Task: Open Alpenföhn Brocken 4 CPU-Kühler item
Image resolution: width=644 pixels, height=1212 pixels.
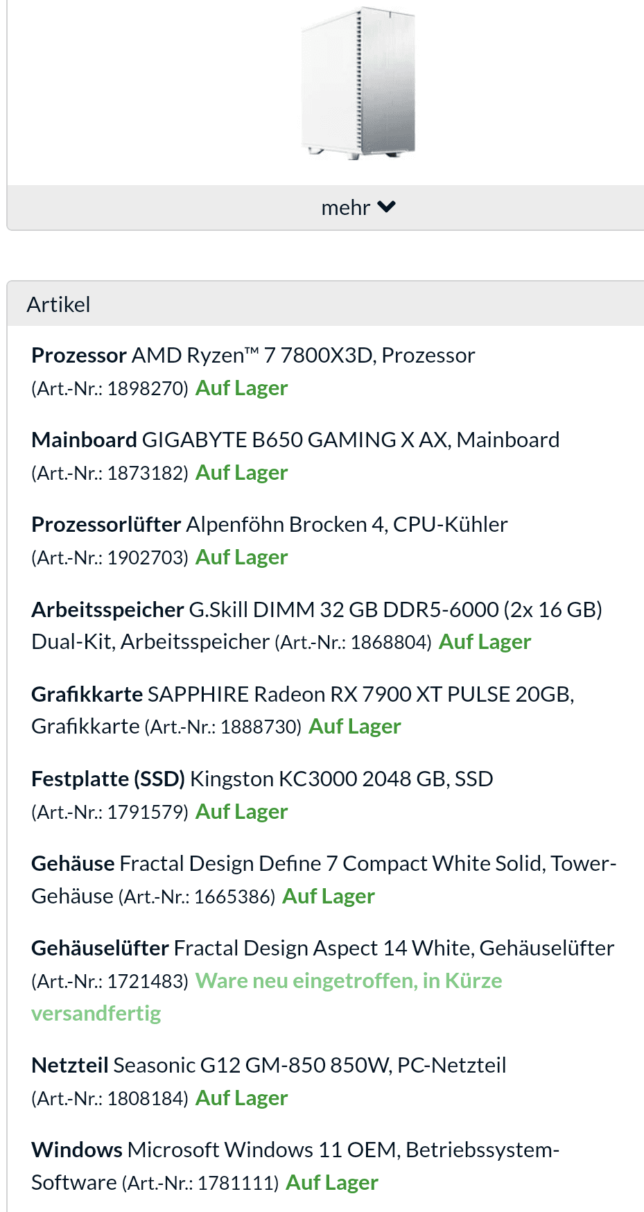Action: click(347, 524)
